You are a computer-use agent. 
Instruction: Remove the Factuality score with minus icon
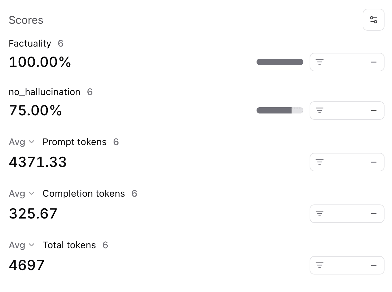point(374,62)
